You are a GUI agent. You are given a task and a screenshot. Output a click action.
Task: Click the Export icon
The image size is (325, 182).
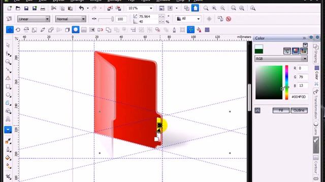coord(118,8)
